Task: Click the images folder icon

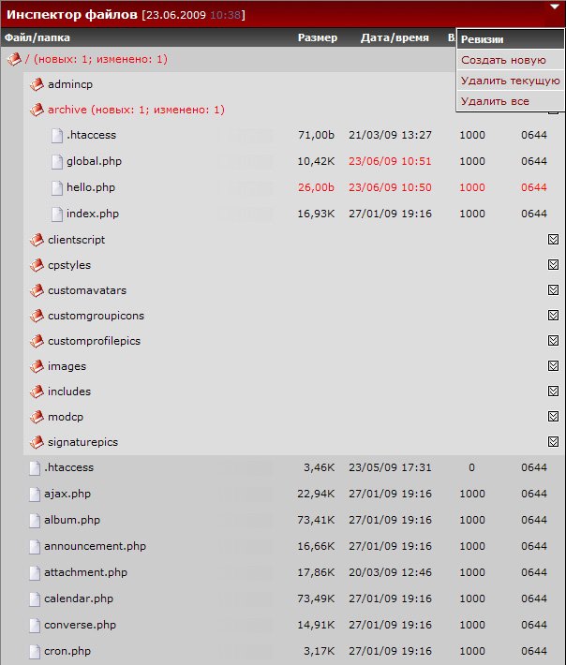Action: tap(37, 366)
